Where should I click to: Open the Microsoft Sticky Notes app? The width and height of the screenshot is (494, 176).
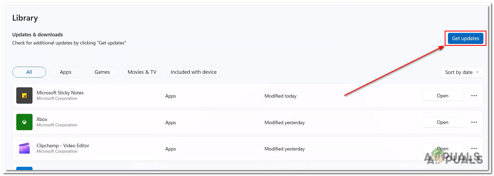442,96
